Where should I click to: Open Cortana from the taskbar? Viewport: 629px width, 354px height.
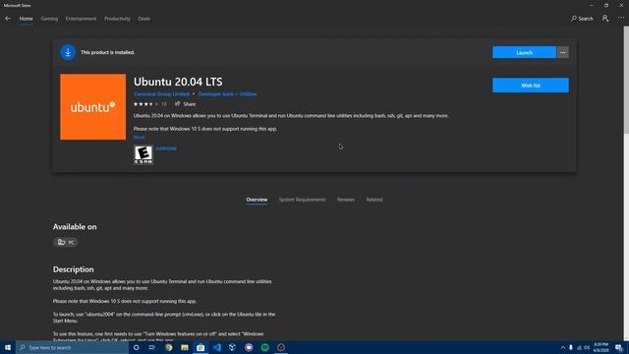[x=136, y=347]
